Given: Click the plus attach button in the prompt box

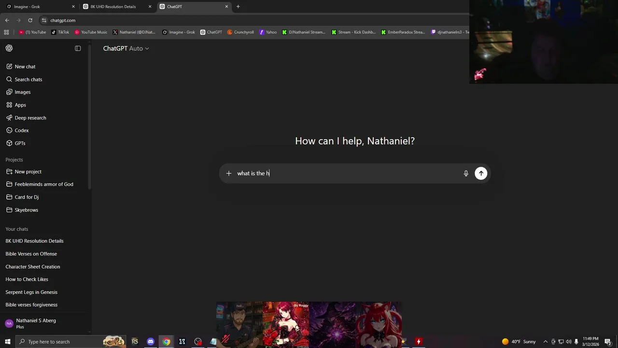Looking at the screenshot, I should [229, 174].
